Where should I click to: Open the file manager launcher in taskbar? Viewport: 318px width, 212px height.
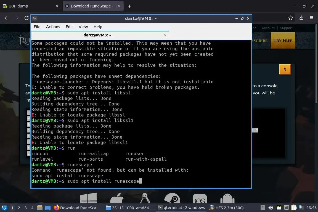[x=40, y=208]
